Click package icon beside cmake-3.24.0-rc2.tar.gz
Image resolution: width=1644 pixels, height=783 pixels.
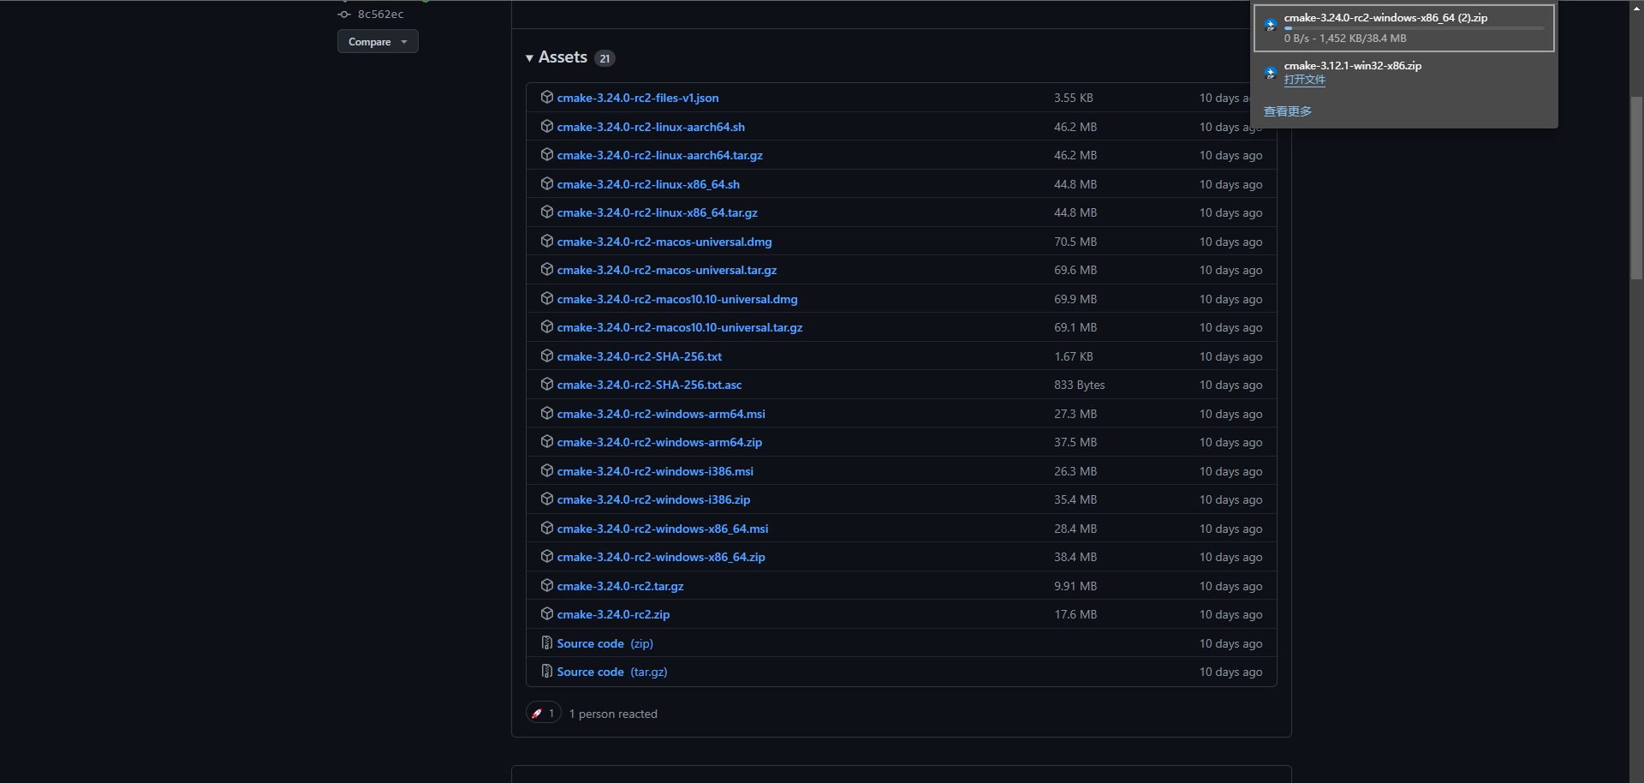pos(547,585)
